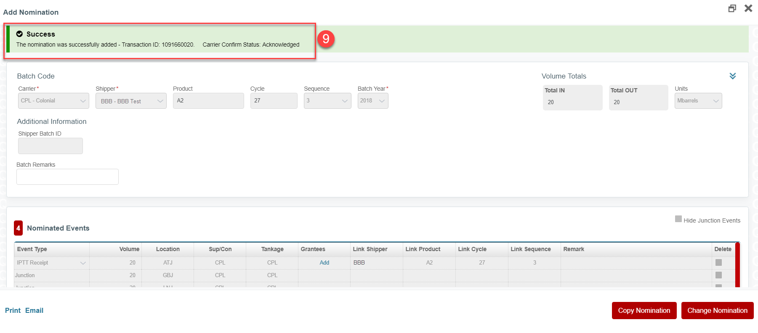Expand the Sequence dropdown

[x=327, y=101]
